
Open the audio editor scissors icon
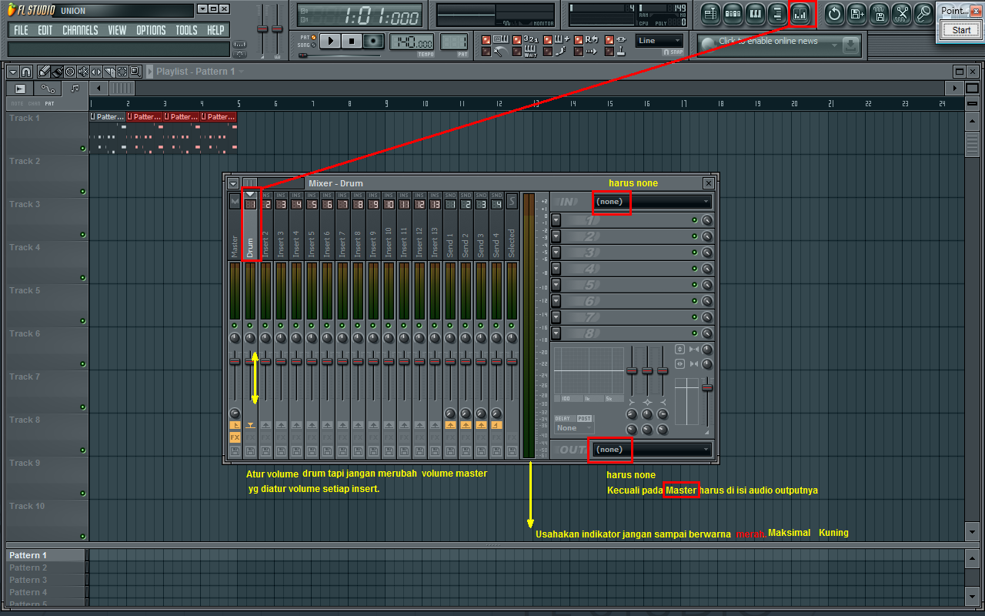(901, 13)
